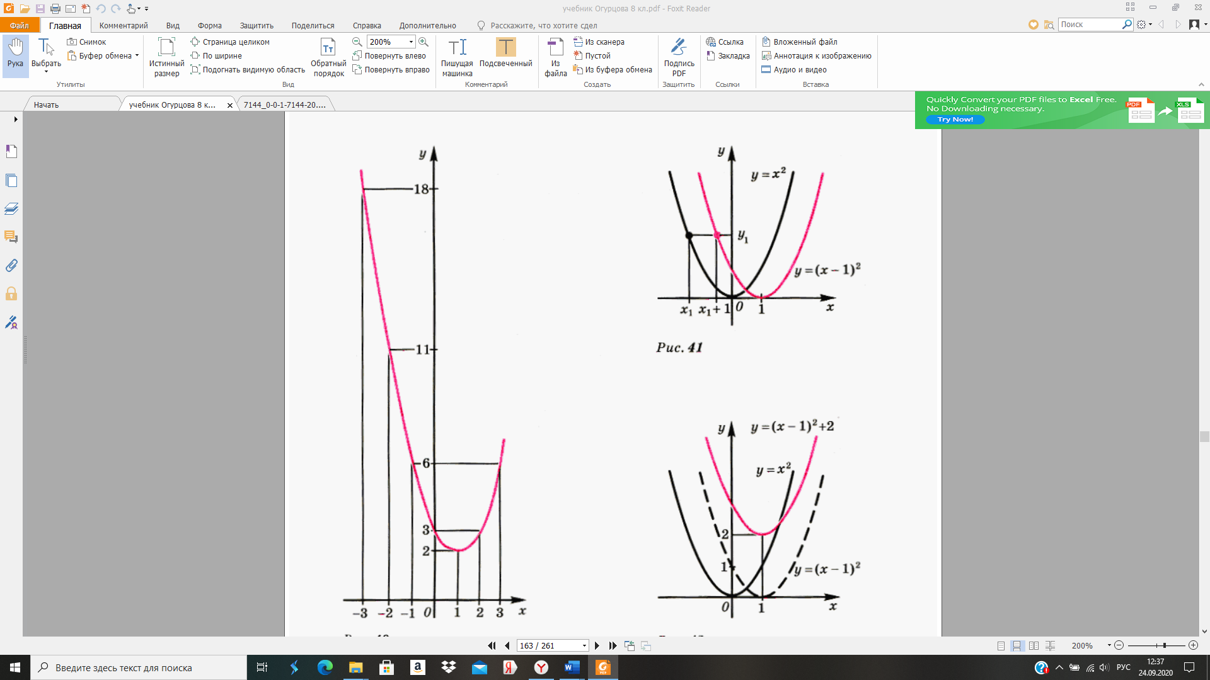Open the Pages thumbnails side panel
Screen dimensions: 1210x680
(11, 180)
